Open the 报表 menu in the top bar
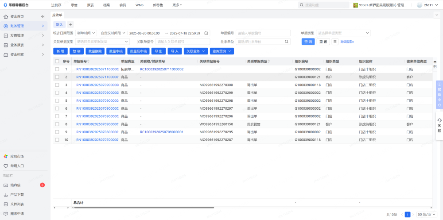The width and height of the screenshot is (443, 220). (x=90, y=5)
